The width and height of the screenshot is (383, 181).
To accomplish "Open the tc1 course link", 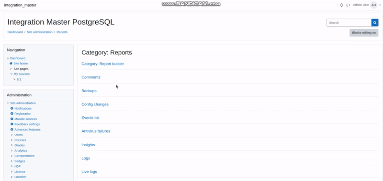I will tap(19, 79).
